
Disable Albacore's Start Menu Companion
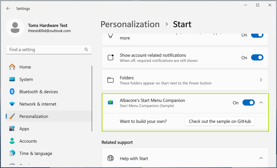[x=248, y=102]
